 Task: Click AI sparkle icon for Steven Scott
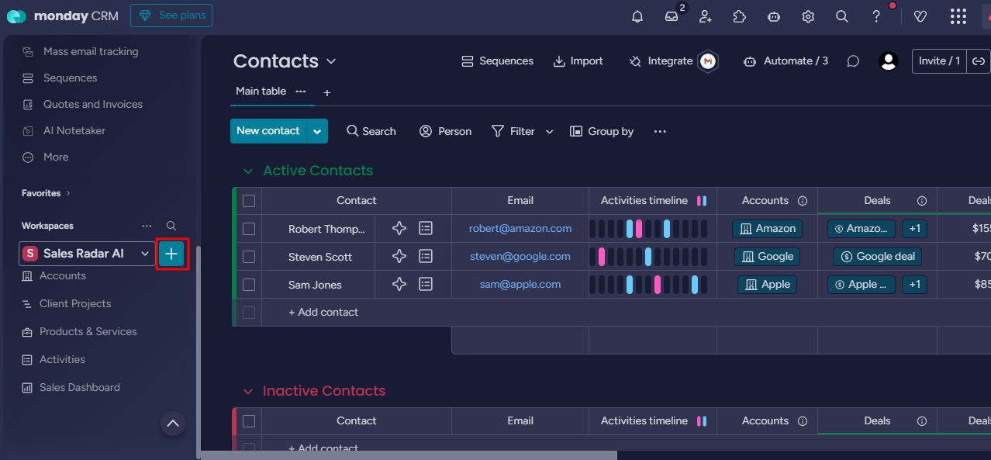[399, 256]
